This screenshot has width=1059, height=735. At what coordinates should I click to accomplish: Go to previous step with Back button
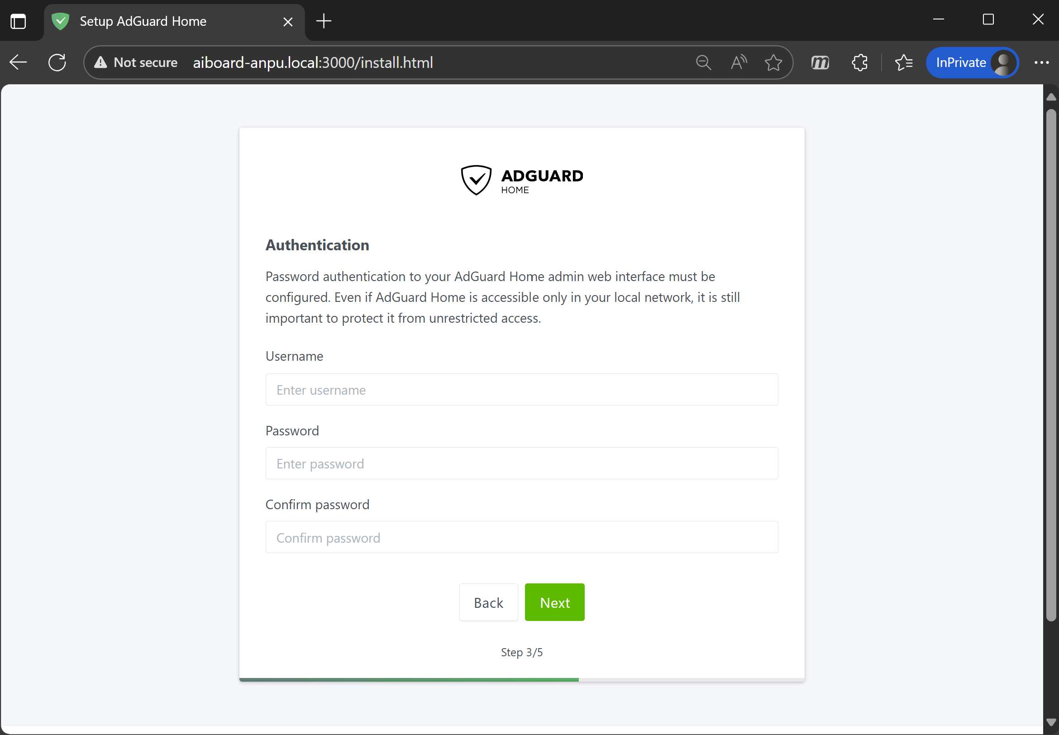click(488, 602)
